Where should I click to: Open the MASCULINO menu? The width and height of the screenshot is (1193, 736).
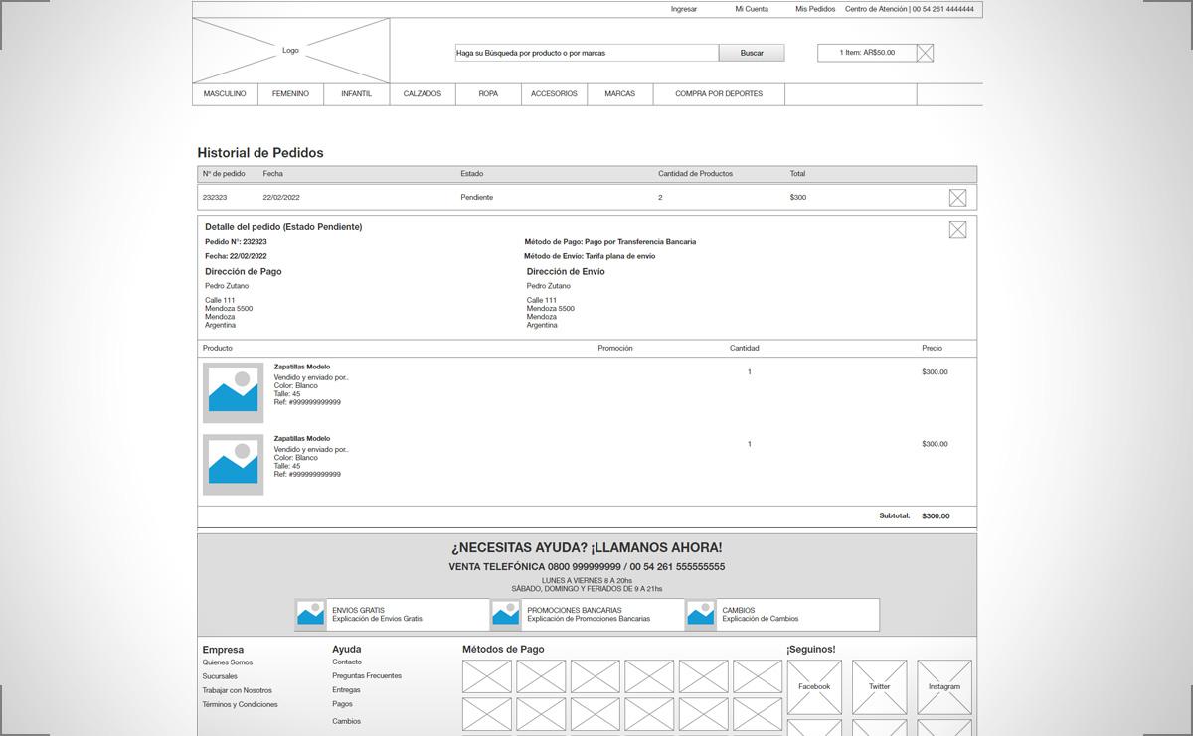[225, 94]
